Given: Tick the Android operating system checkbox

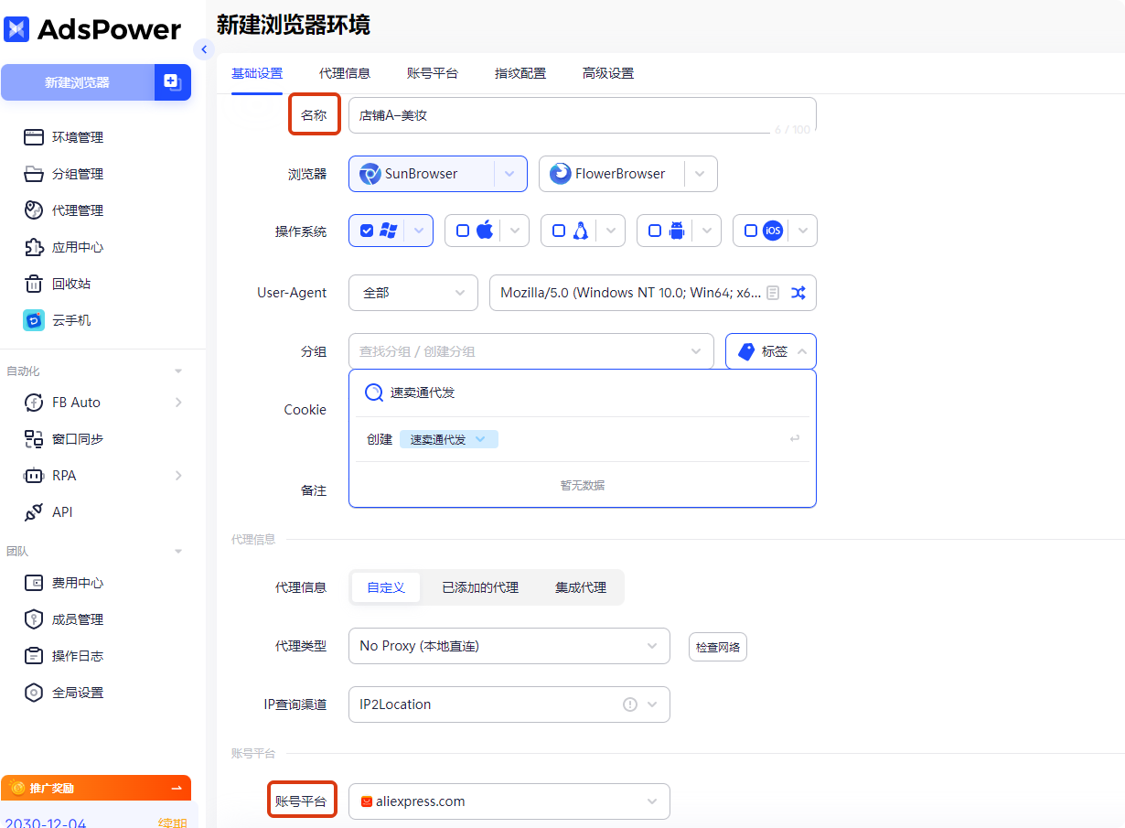Looking at the screenshot, I should [655, 231].
